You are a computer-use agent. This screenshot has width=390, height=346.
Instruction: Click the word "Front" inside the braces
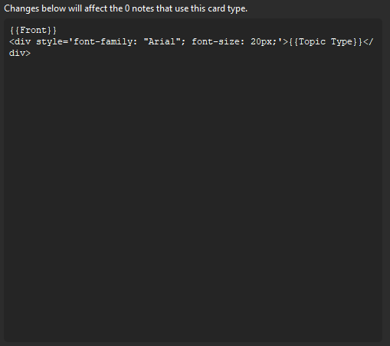pos(33,31)
